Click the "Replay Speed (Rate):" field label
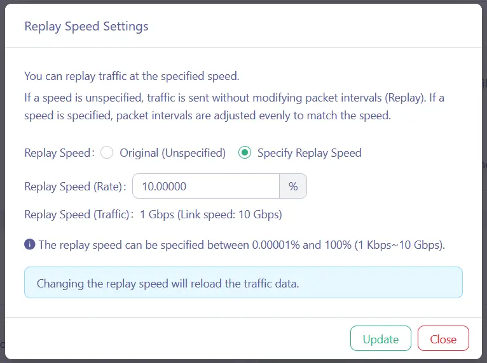 point(75,187)
